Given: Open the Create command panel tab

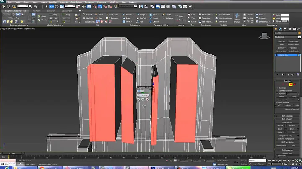Looking at the screenshot, I should coord(276,29).
